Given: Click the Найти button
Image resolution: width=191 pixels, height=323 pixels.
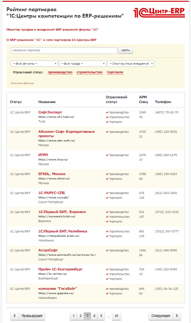Looking at the screenshot, I should point(126,50).
